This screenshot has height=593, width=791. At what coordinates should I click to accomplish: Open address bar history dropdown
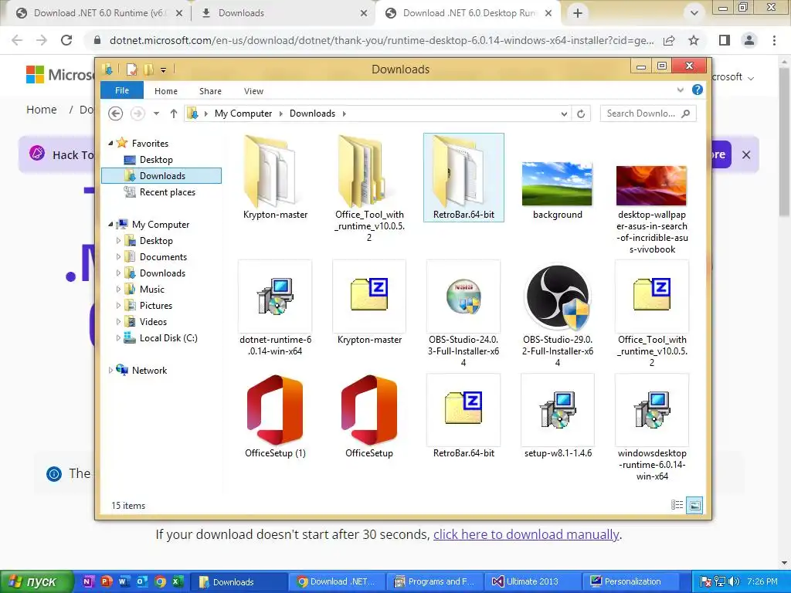[x=564, y=114]
